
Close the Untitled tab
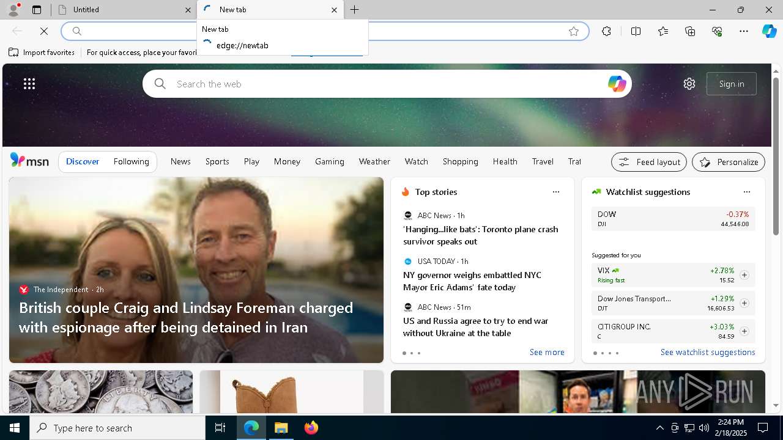pos(188,10)
